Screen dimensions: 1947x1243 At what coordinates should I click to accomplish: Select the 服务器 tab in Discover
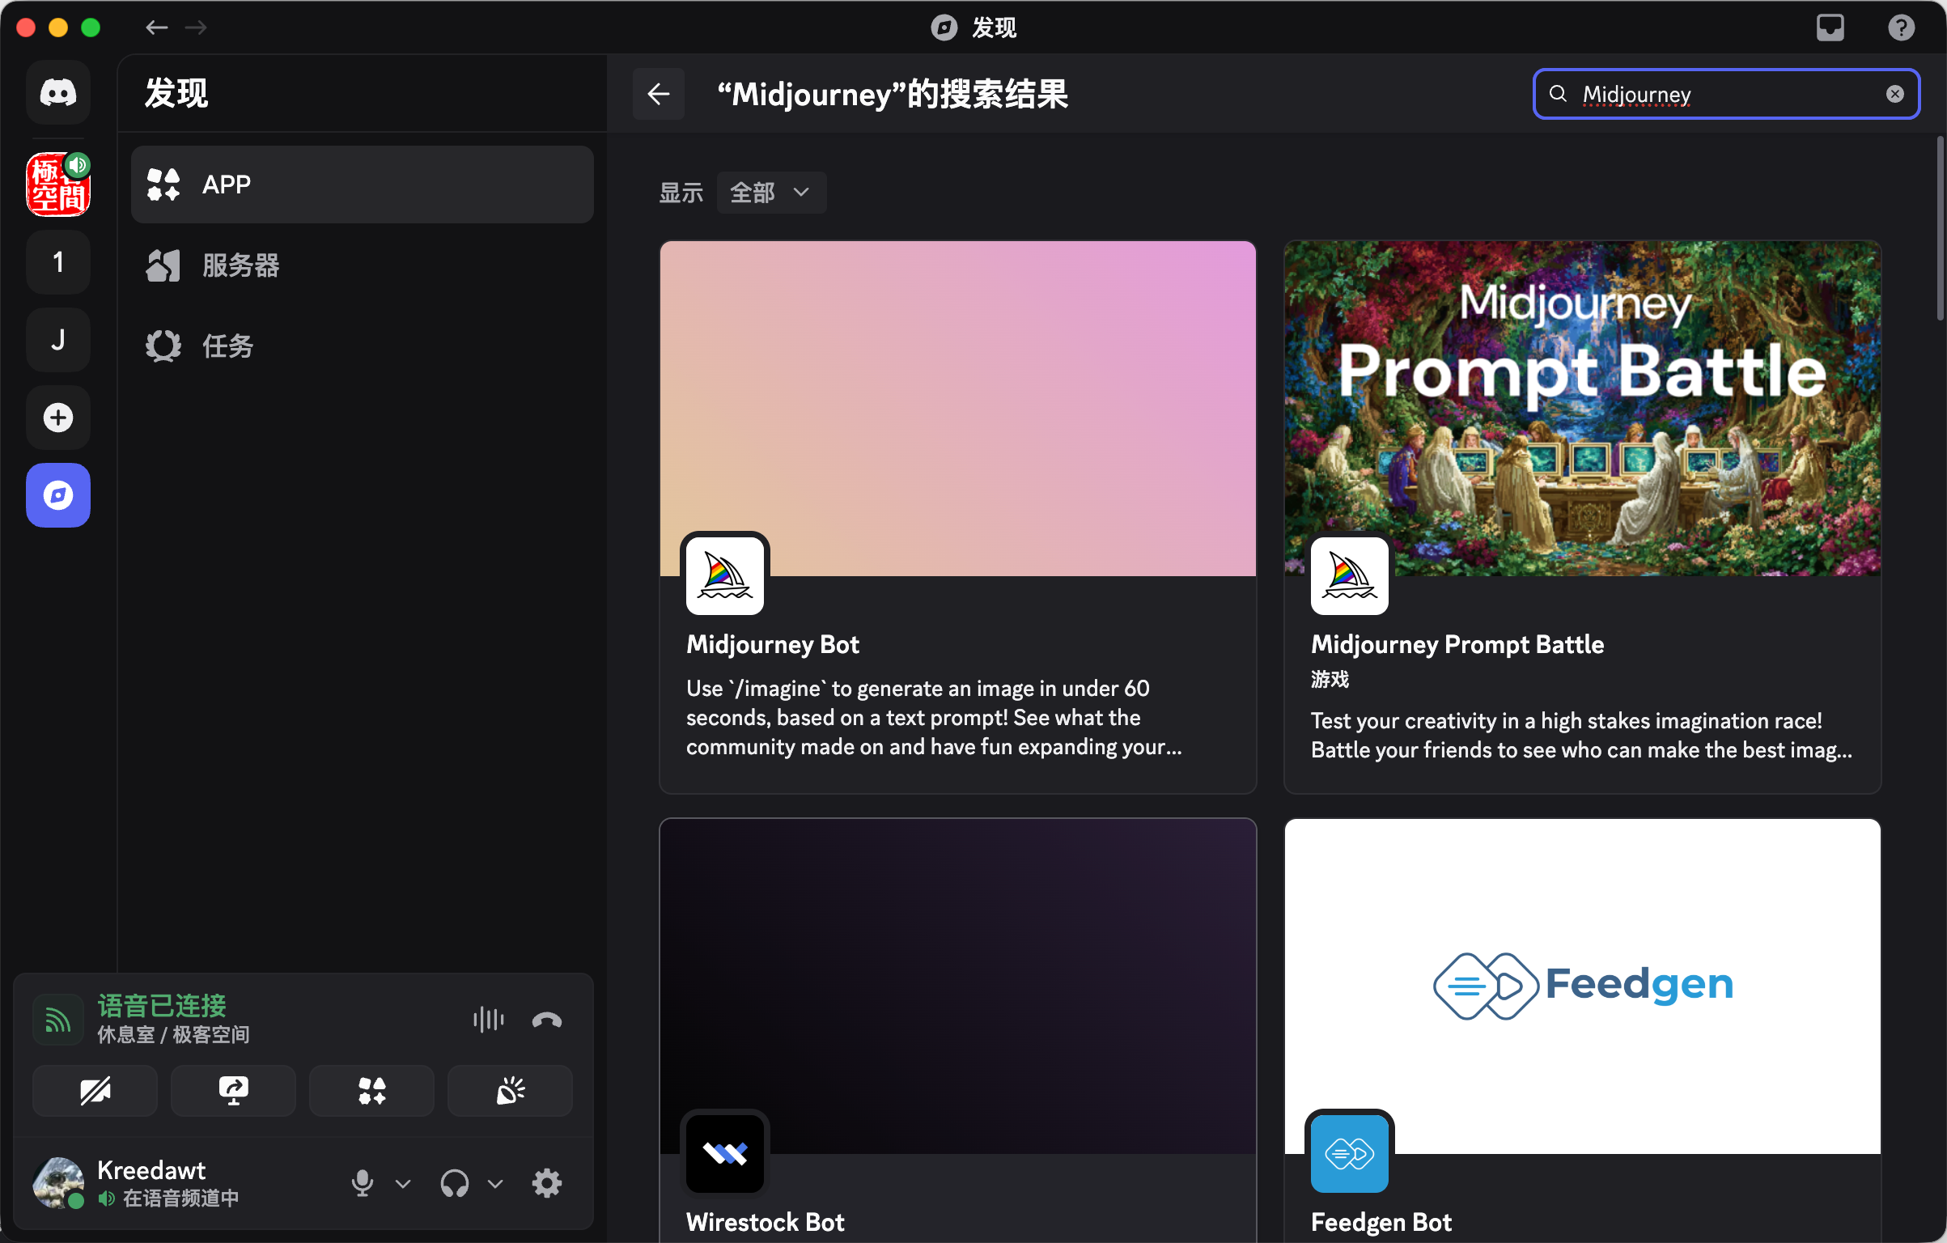[240, 265]
